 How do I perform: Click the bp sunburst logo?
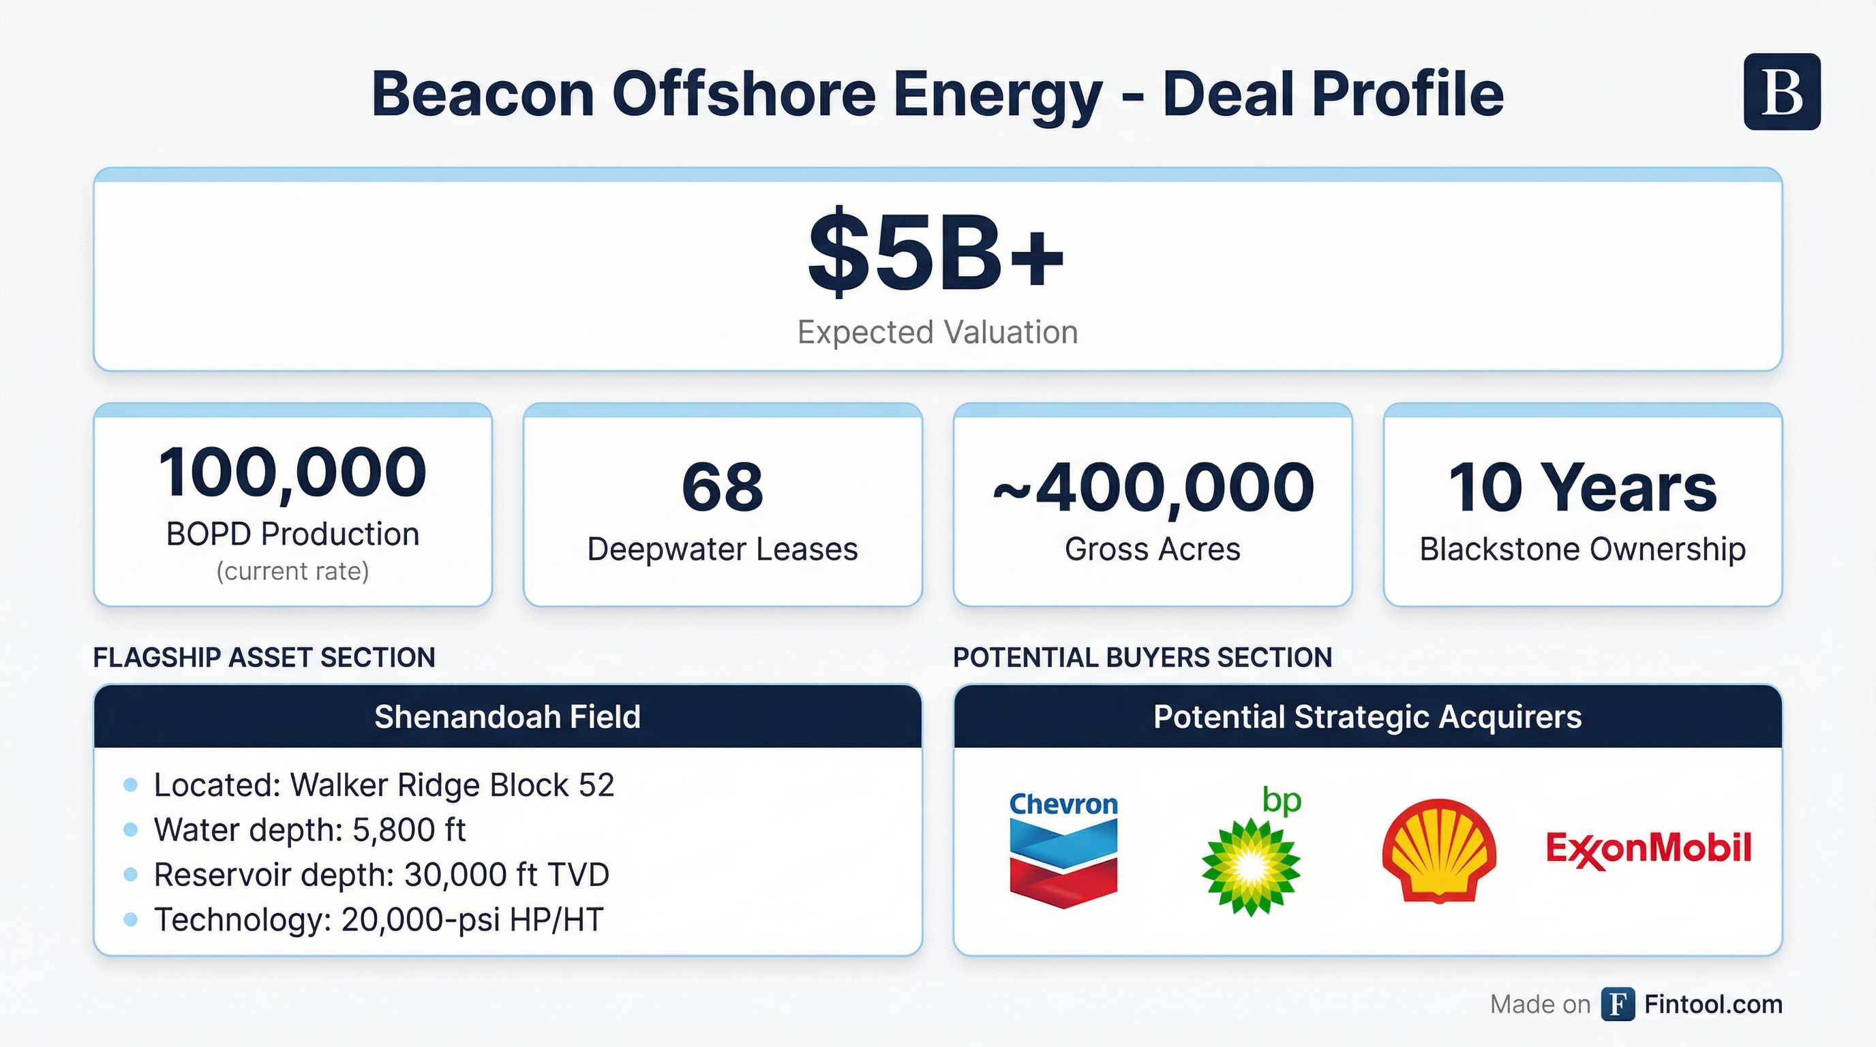(1251, 852)
